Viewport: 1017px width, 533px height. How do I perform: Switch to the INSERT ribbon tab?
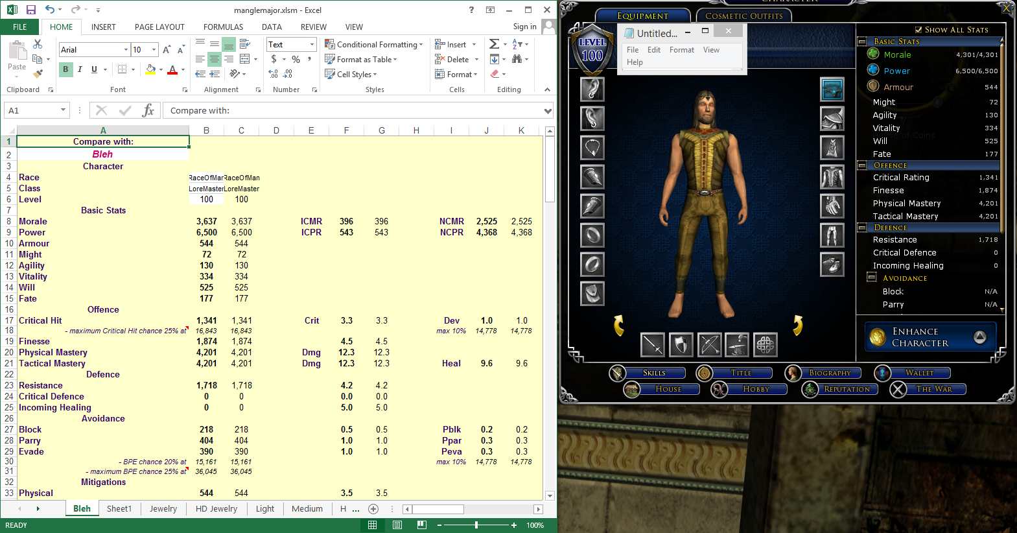click(104, 27)
